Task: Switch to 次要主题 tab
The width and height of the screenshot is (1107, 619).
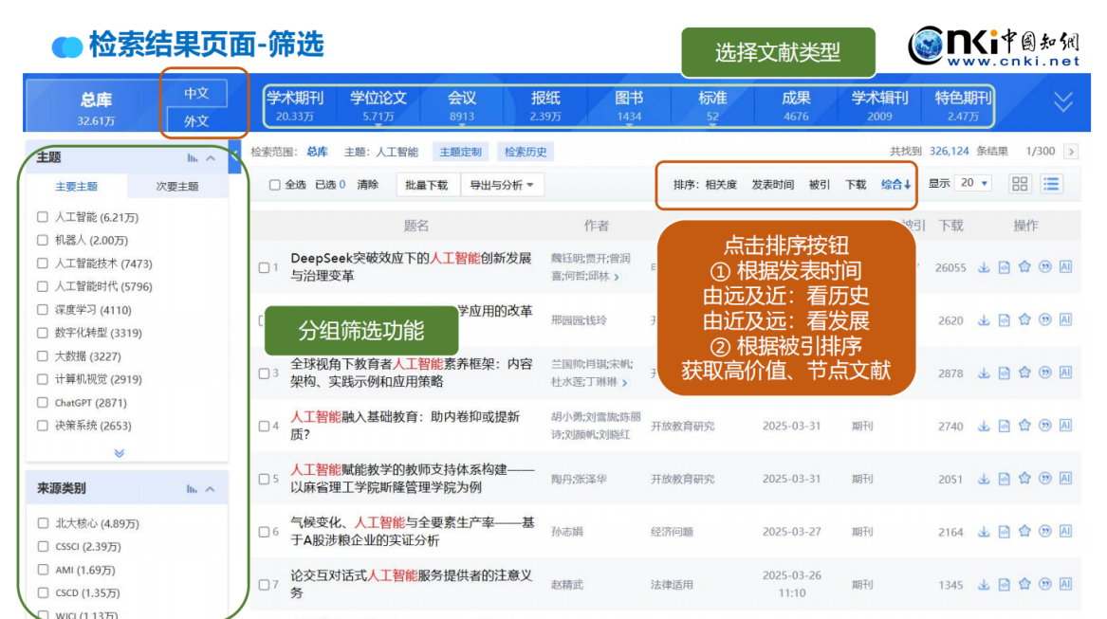Action: 177,187
